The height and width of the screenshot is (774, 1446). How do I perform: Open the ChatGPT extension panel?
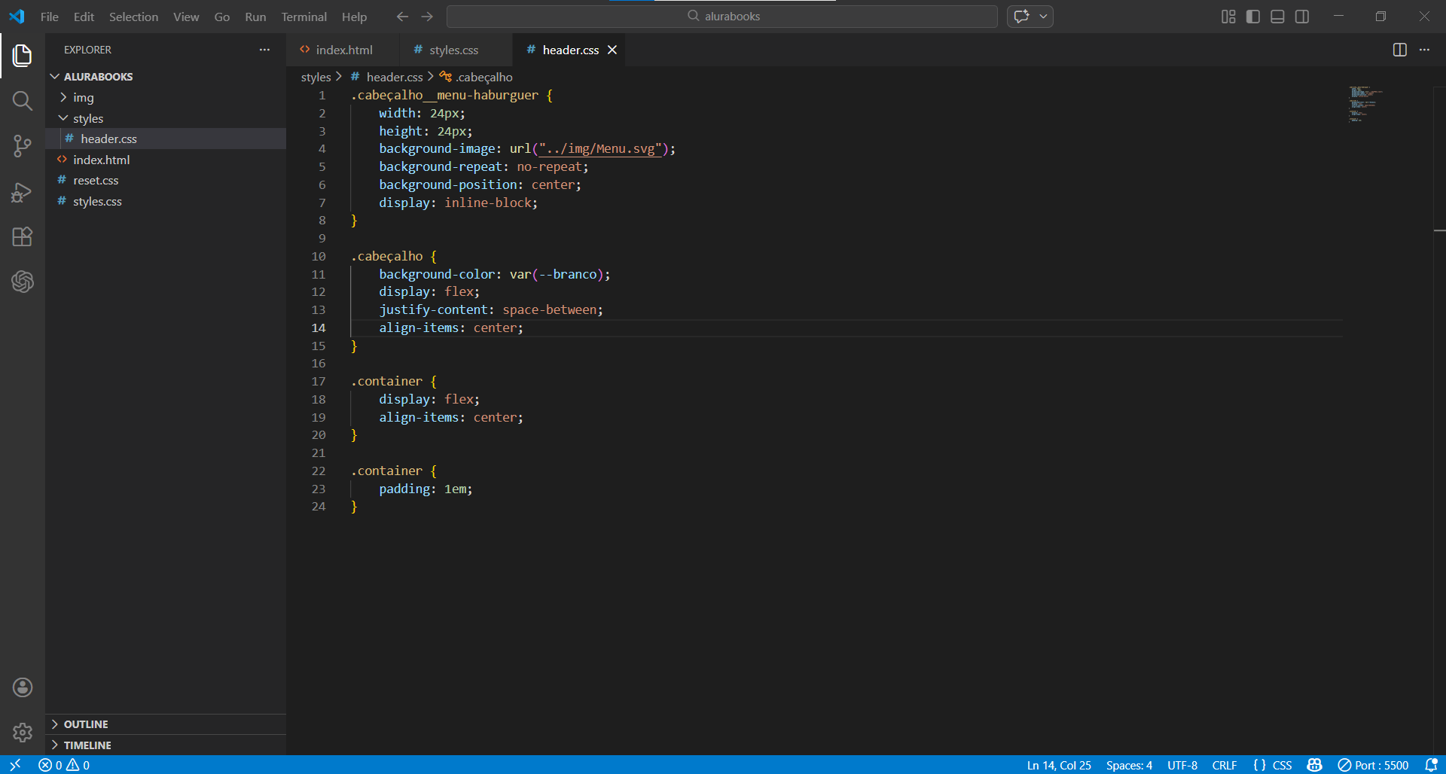click(23, 282)
